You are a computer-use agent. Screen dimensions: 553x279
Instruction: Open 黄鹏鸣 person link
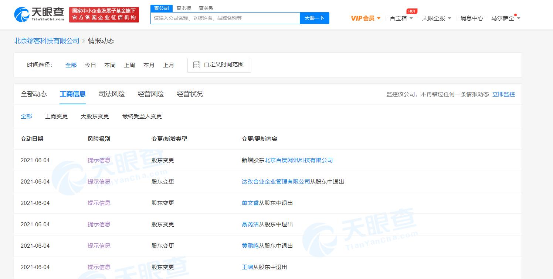[250, 246]
